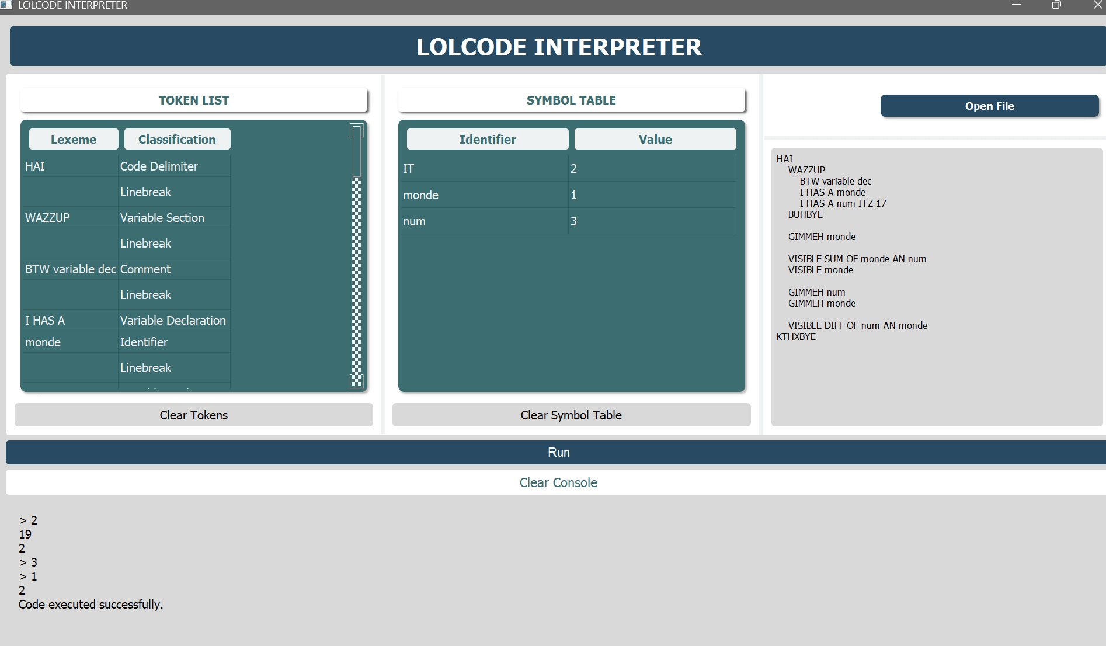Click the KTHXBYE line in code editor
Viewport: 1106px width, 646px height.
click(x=796, y=336)
